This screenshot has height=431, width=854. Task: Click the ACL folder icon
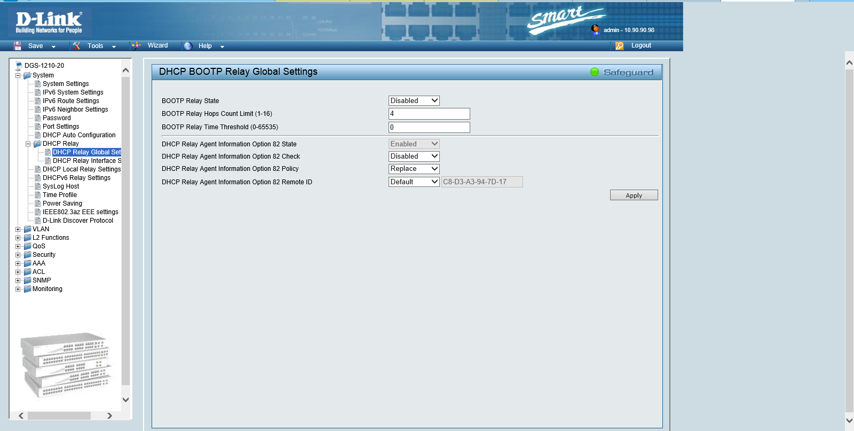27,272
